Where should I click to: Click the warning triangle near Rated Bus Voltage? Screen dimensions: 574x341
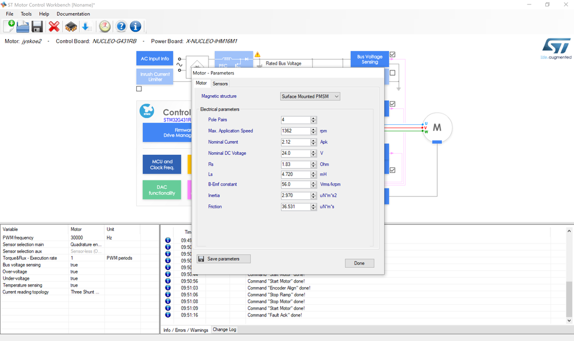(258, 54)
